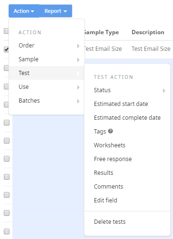The height and width of the screenshot is (239, 173).
Task: Open the Action dropdown button
Action: pos(24,11)
